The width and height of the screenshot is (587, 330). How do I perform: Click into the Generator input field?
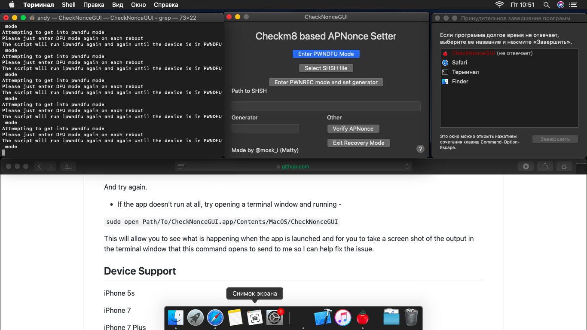click(x=265, y=128)
